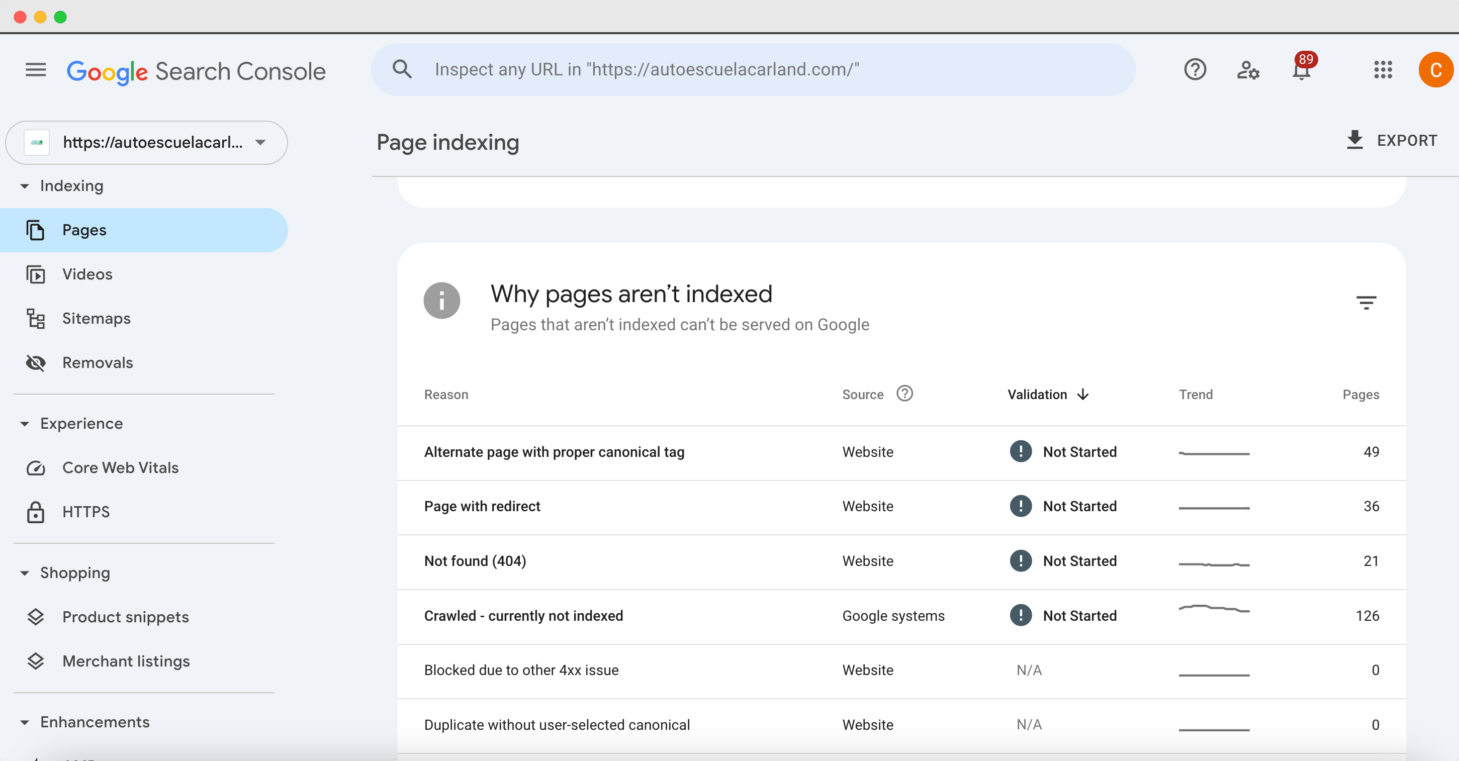The width and height of the screenshot is (1459, 761).
Task: Collapse the Indexing section
Action: coord(24,185)
